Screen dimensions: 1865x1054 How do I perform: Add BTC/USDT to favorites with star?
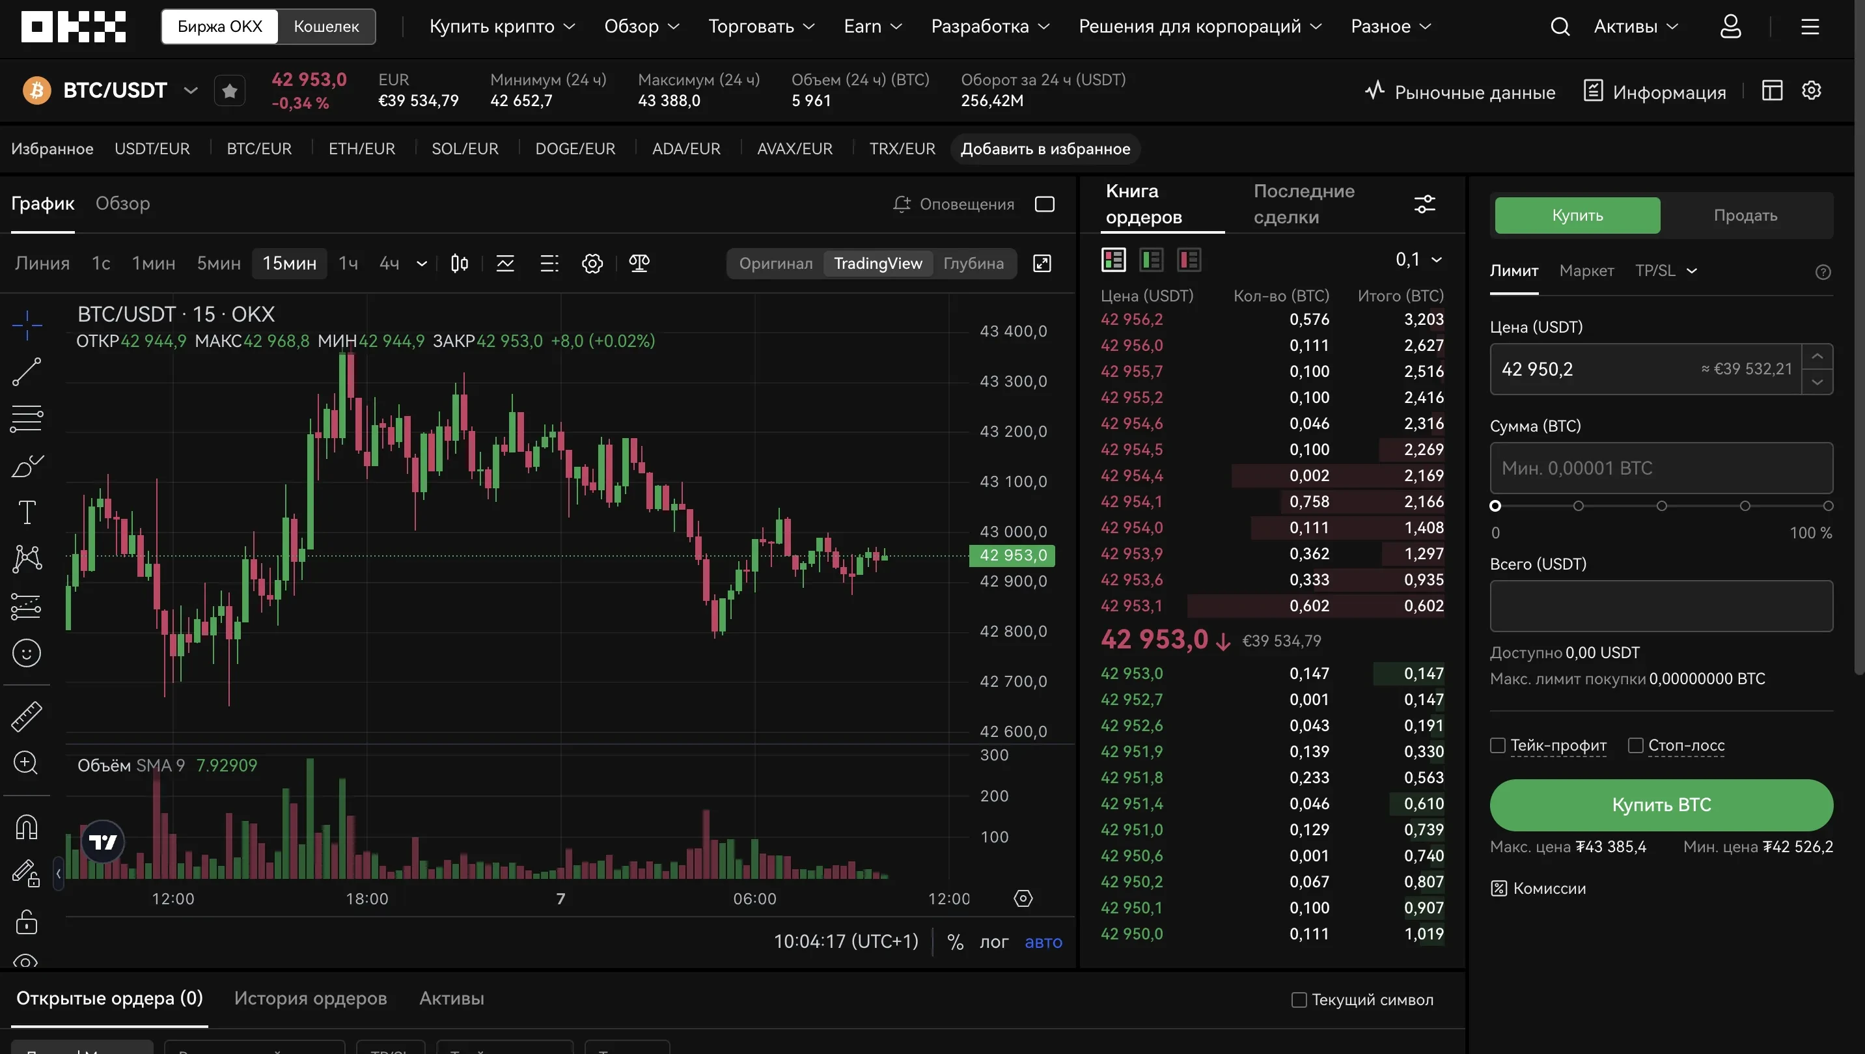coord(230,90)
